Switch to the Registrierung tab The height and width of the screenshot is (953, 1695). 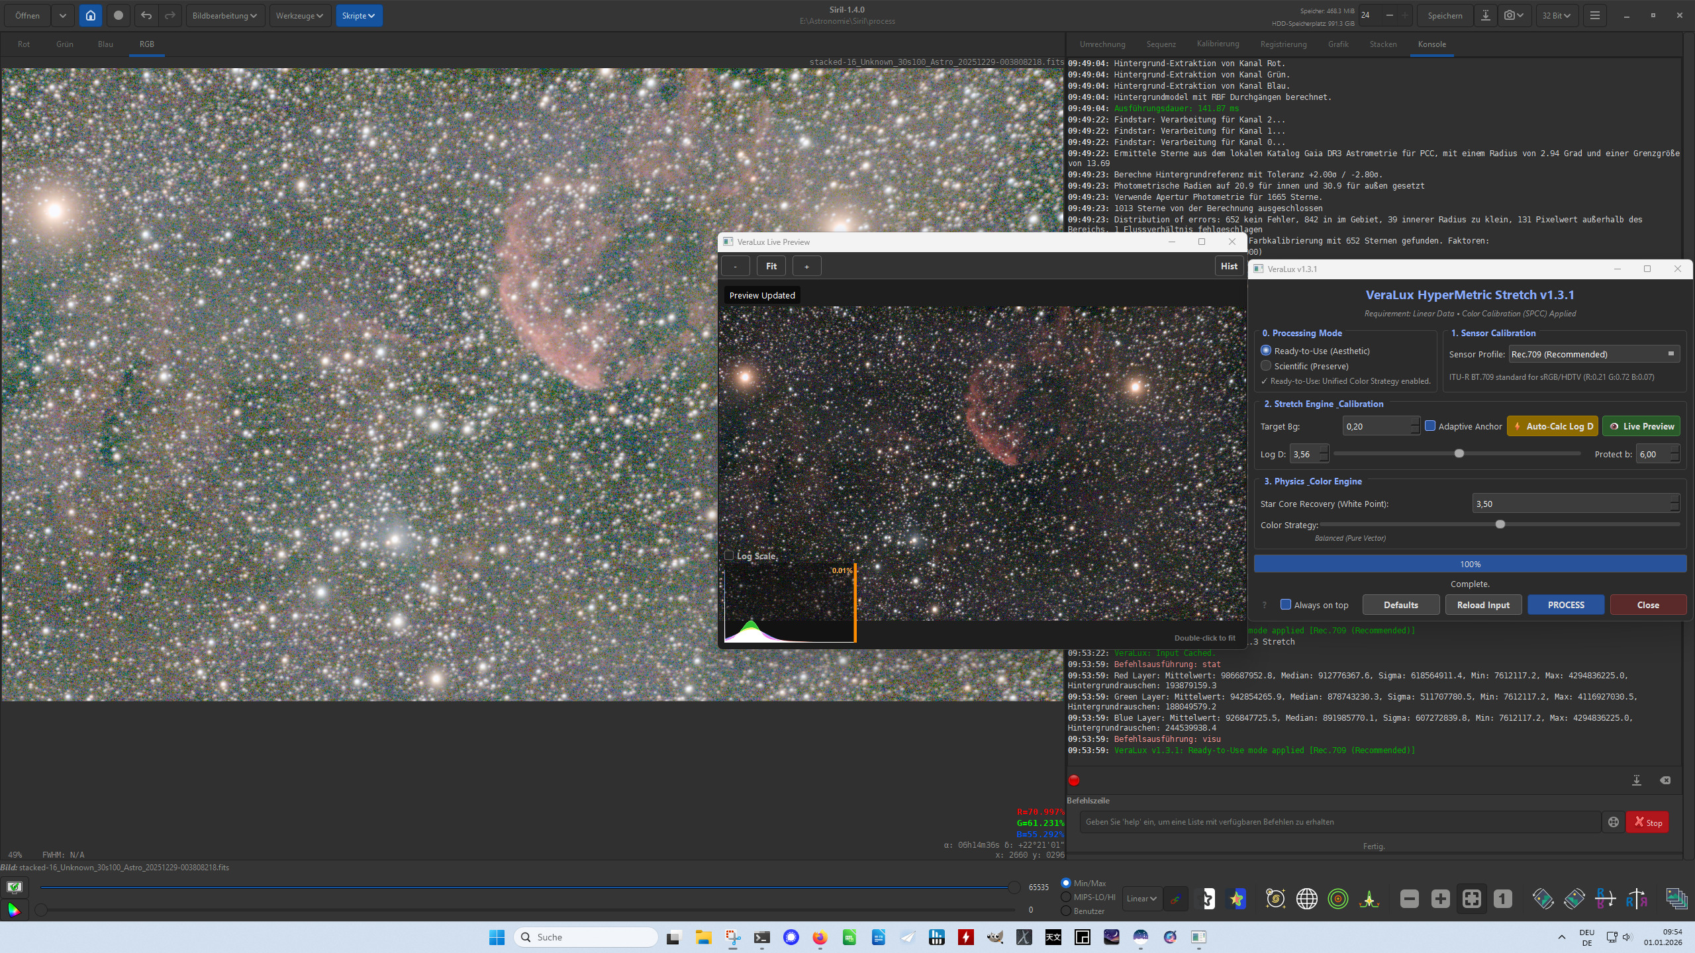[x=1283, y=44]
